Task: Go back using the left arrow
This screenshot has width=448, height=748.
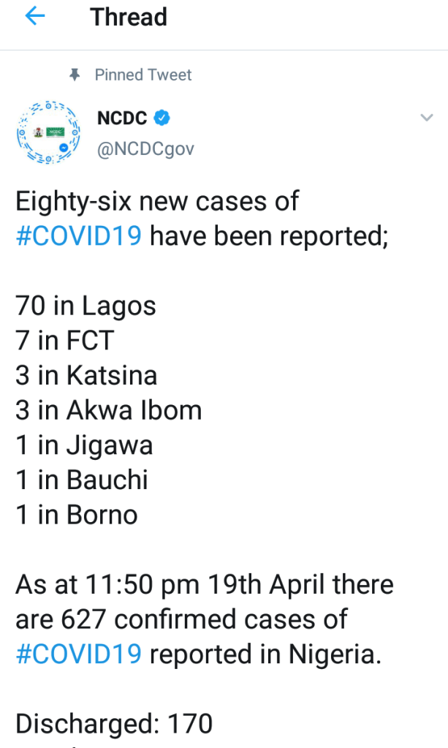Action: tap(35, 17)
